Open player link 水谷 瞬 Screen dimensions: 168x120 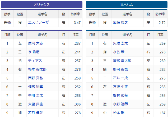click(119, 52)
